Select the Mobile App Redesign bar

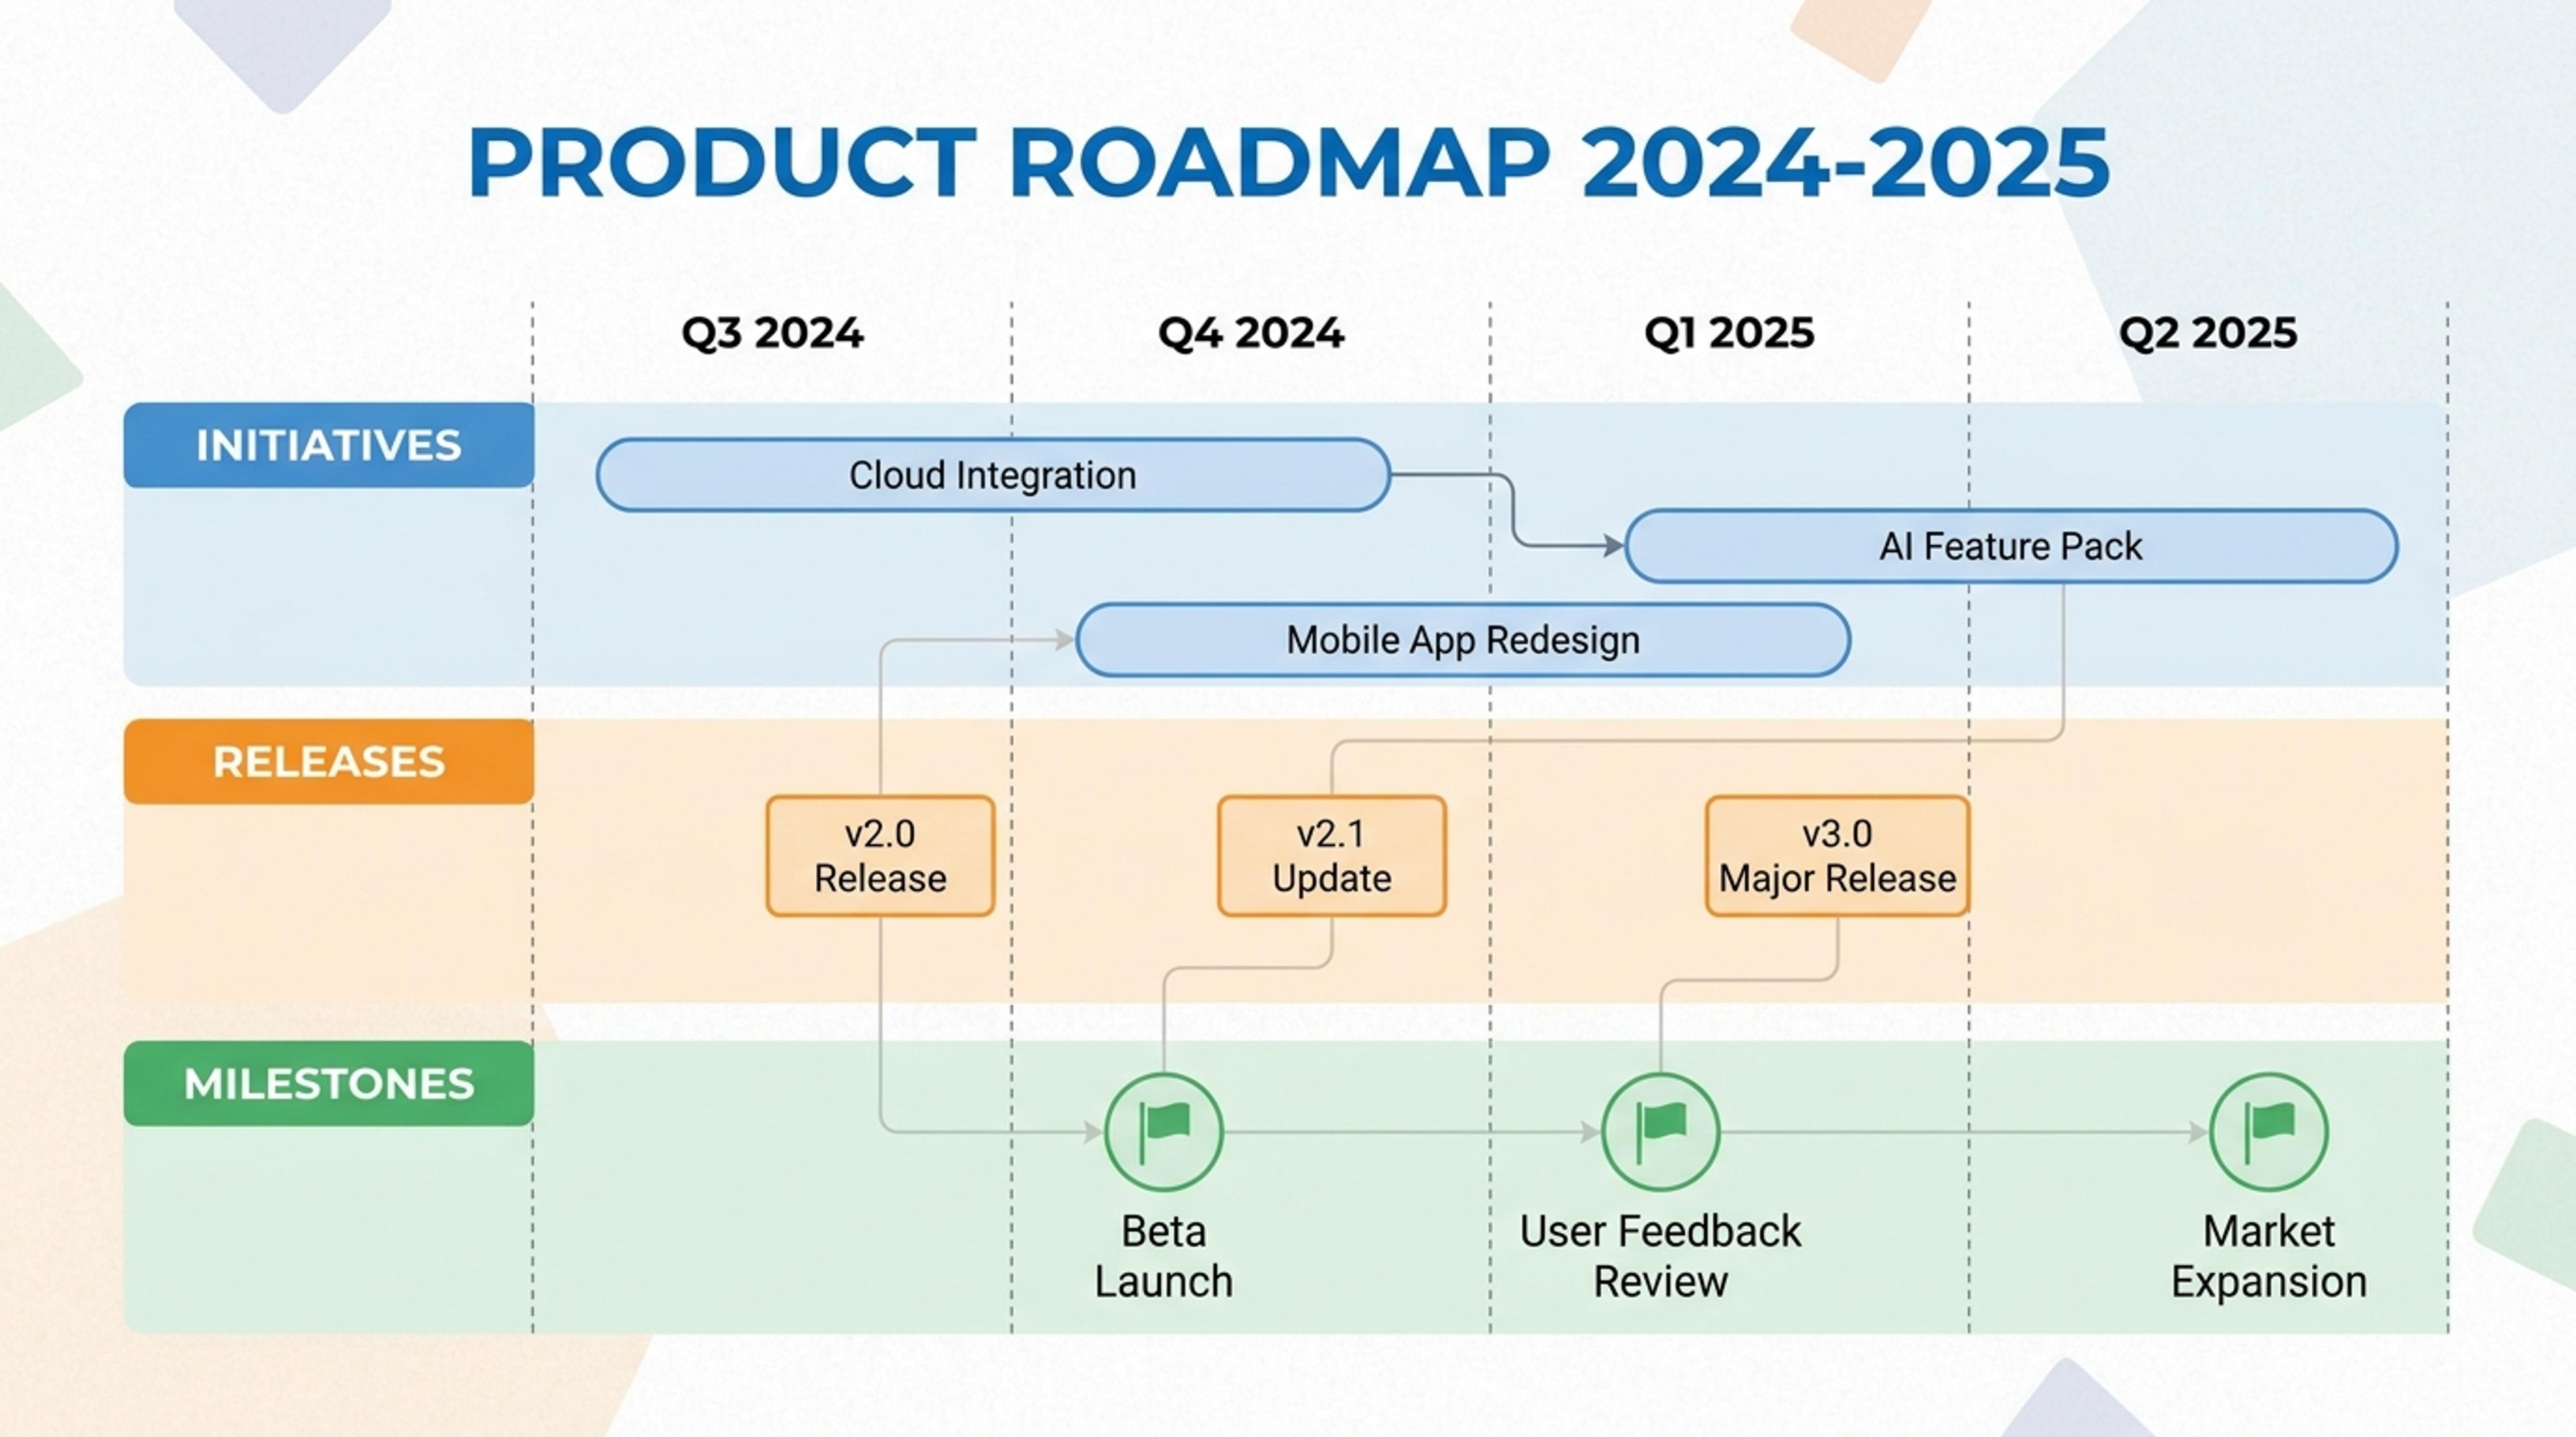[1463, 640]
